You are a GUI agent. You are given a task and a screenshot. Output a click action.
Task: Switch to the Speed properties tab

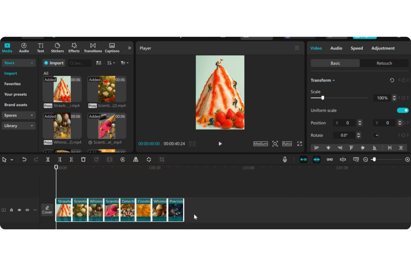(357, 48)
